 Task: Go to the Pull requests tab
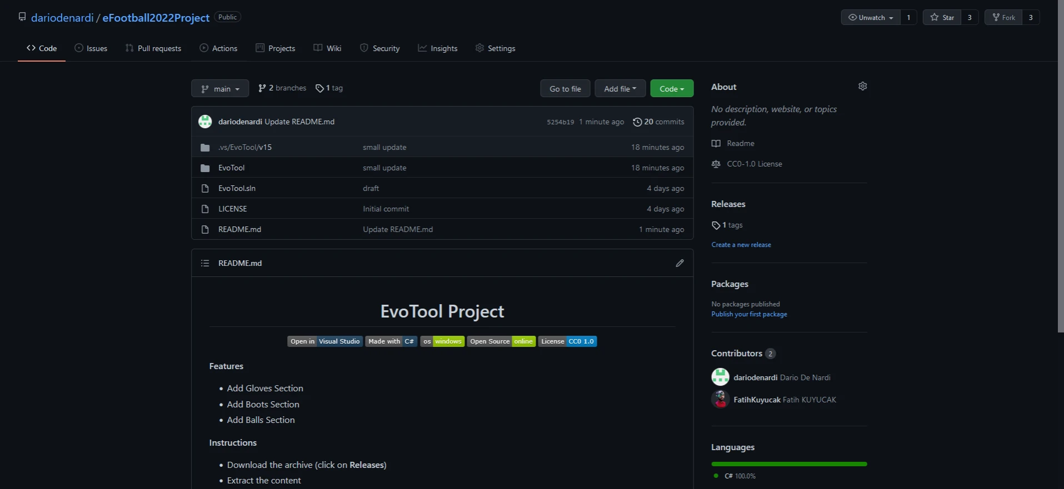tap(153, 48)
